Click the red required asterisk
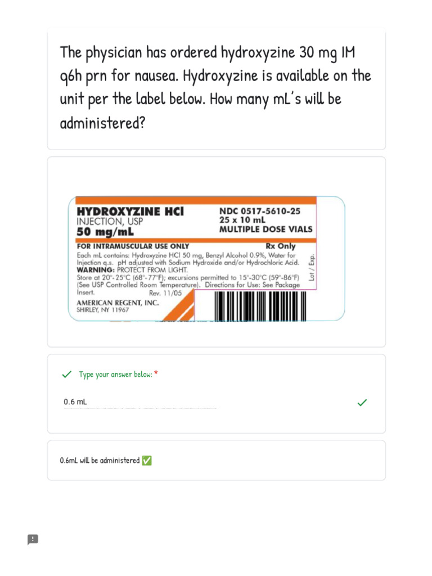Screen dimensions: 432x576 [156, 373]
